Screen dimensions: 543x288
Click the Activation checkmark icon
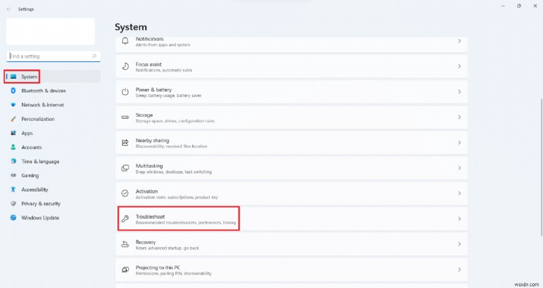pos(125,194)
